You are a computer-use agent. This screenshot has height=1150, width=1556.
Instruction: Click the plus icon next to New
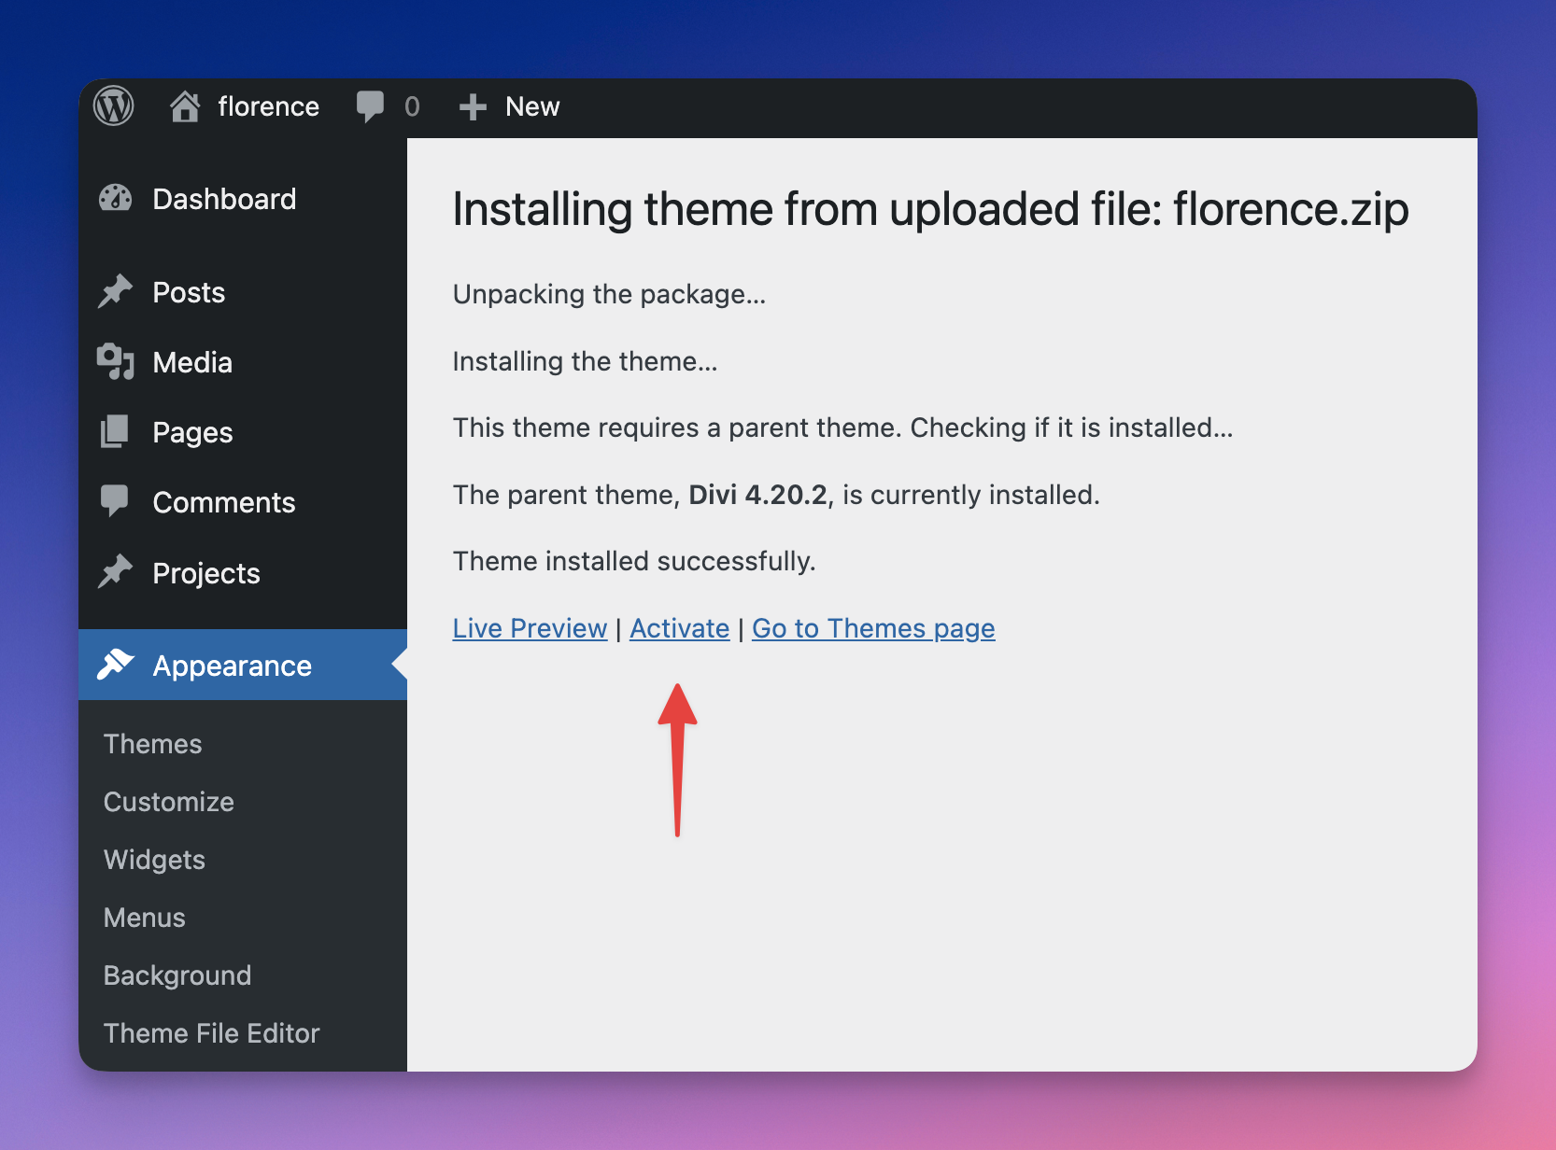click(x=474, y=107)
